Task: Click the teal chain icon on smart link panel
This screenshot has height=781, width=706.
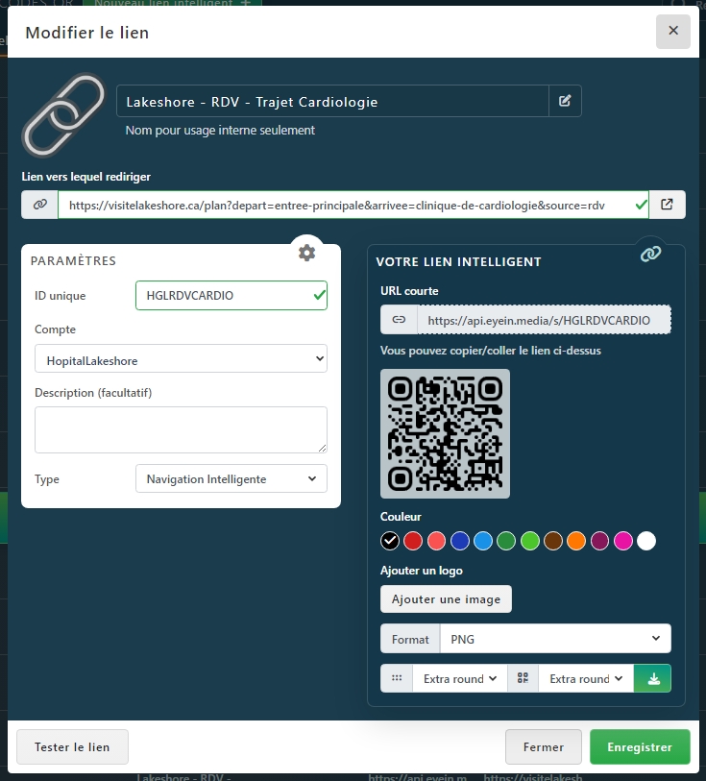Action: click(651, 253)
